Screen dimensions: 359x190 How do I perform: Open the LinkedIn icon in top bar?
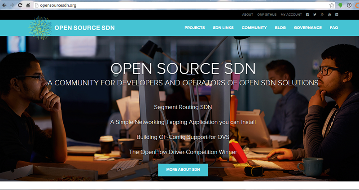pos(337,14)
